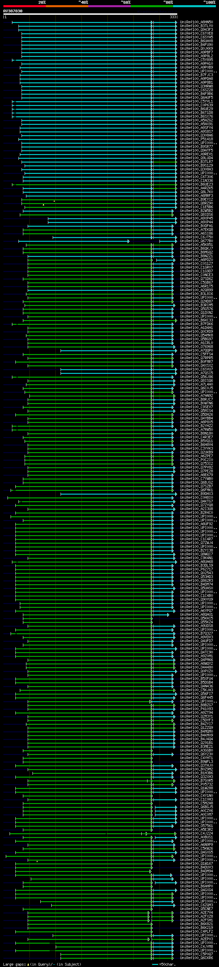Select the UniRef100_Q55KZ4 label
Viewport: 219px width, 967px height.
(x=196, y=622)
